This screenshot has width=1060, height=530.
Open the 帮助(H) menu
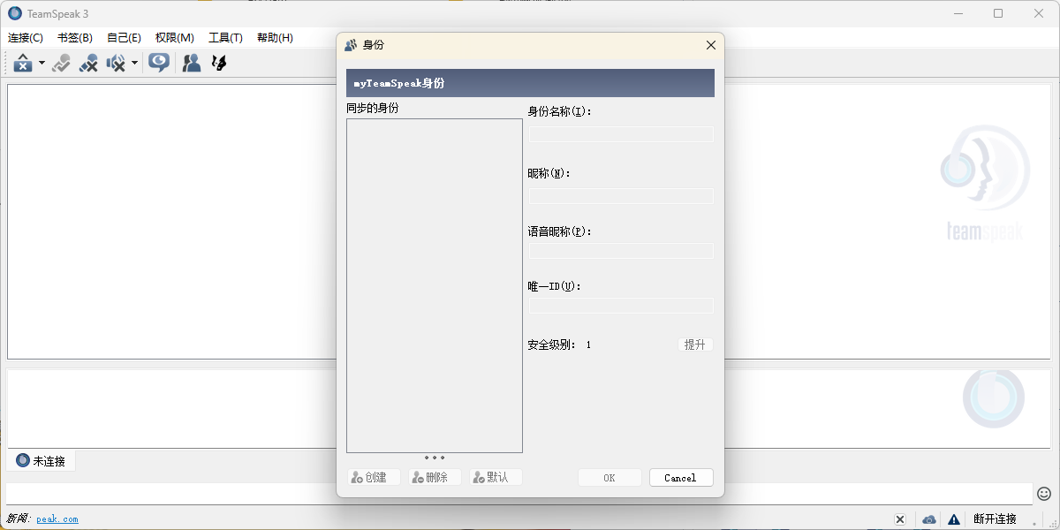click(x=275, y=38)
